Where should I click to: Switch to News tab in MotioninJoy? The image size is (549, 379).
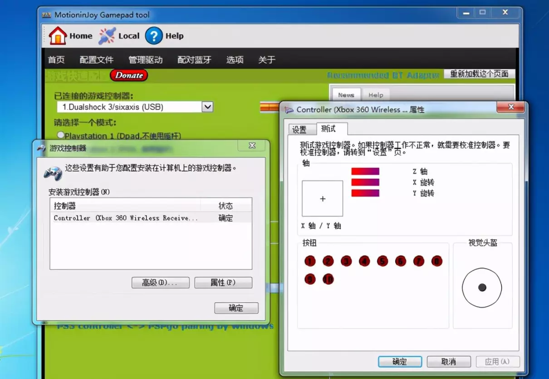346,95
